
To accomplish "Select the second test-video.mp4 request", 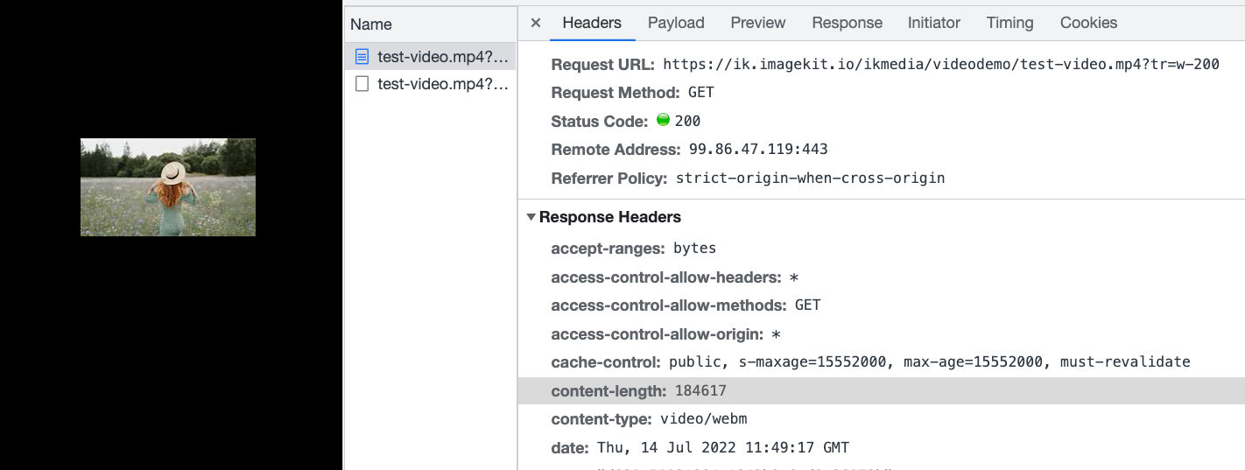I will click(431, 84).
